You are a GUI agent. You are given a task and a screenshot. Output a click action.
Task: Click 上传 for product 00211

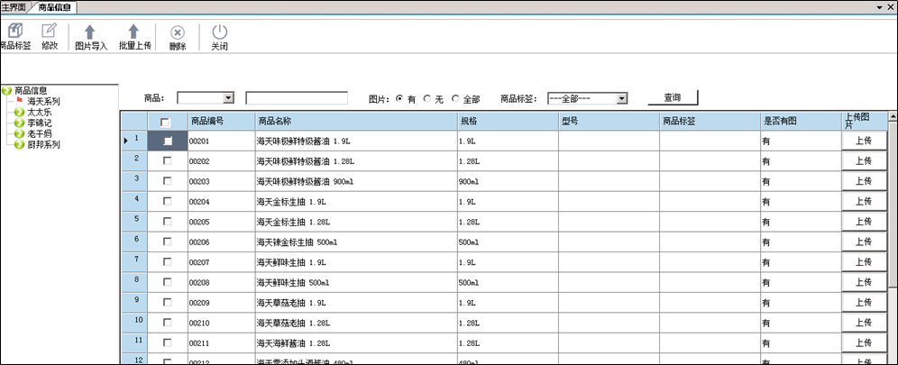[x=864, y=342]
